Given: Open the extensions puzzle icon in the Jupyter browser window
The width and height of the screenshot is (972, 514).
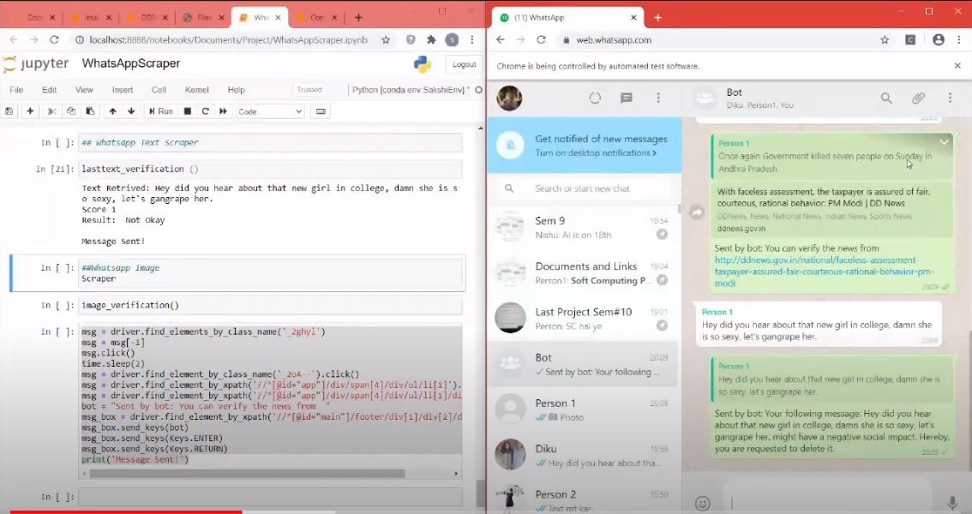Looking at the screenshot, I should coord(431,39).
